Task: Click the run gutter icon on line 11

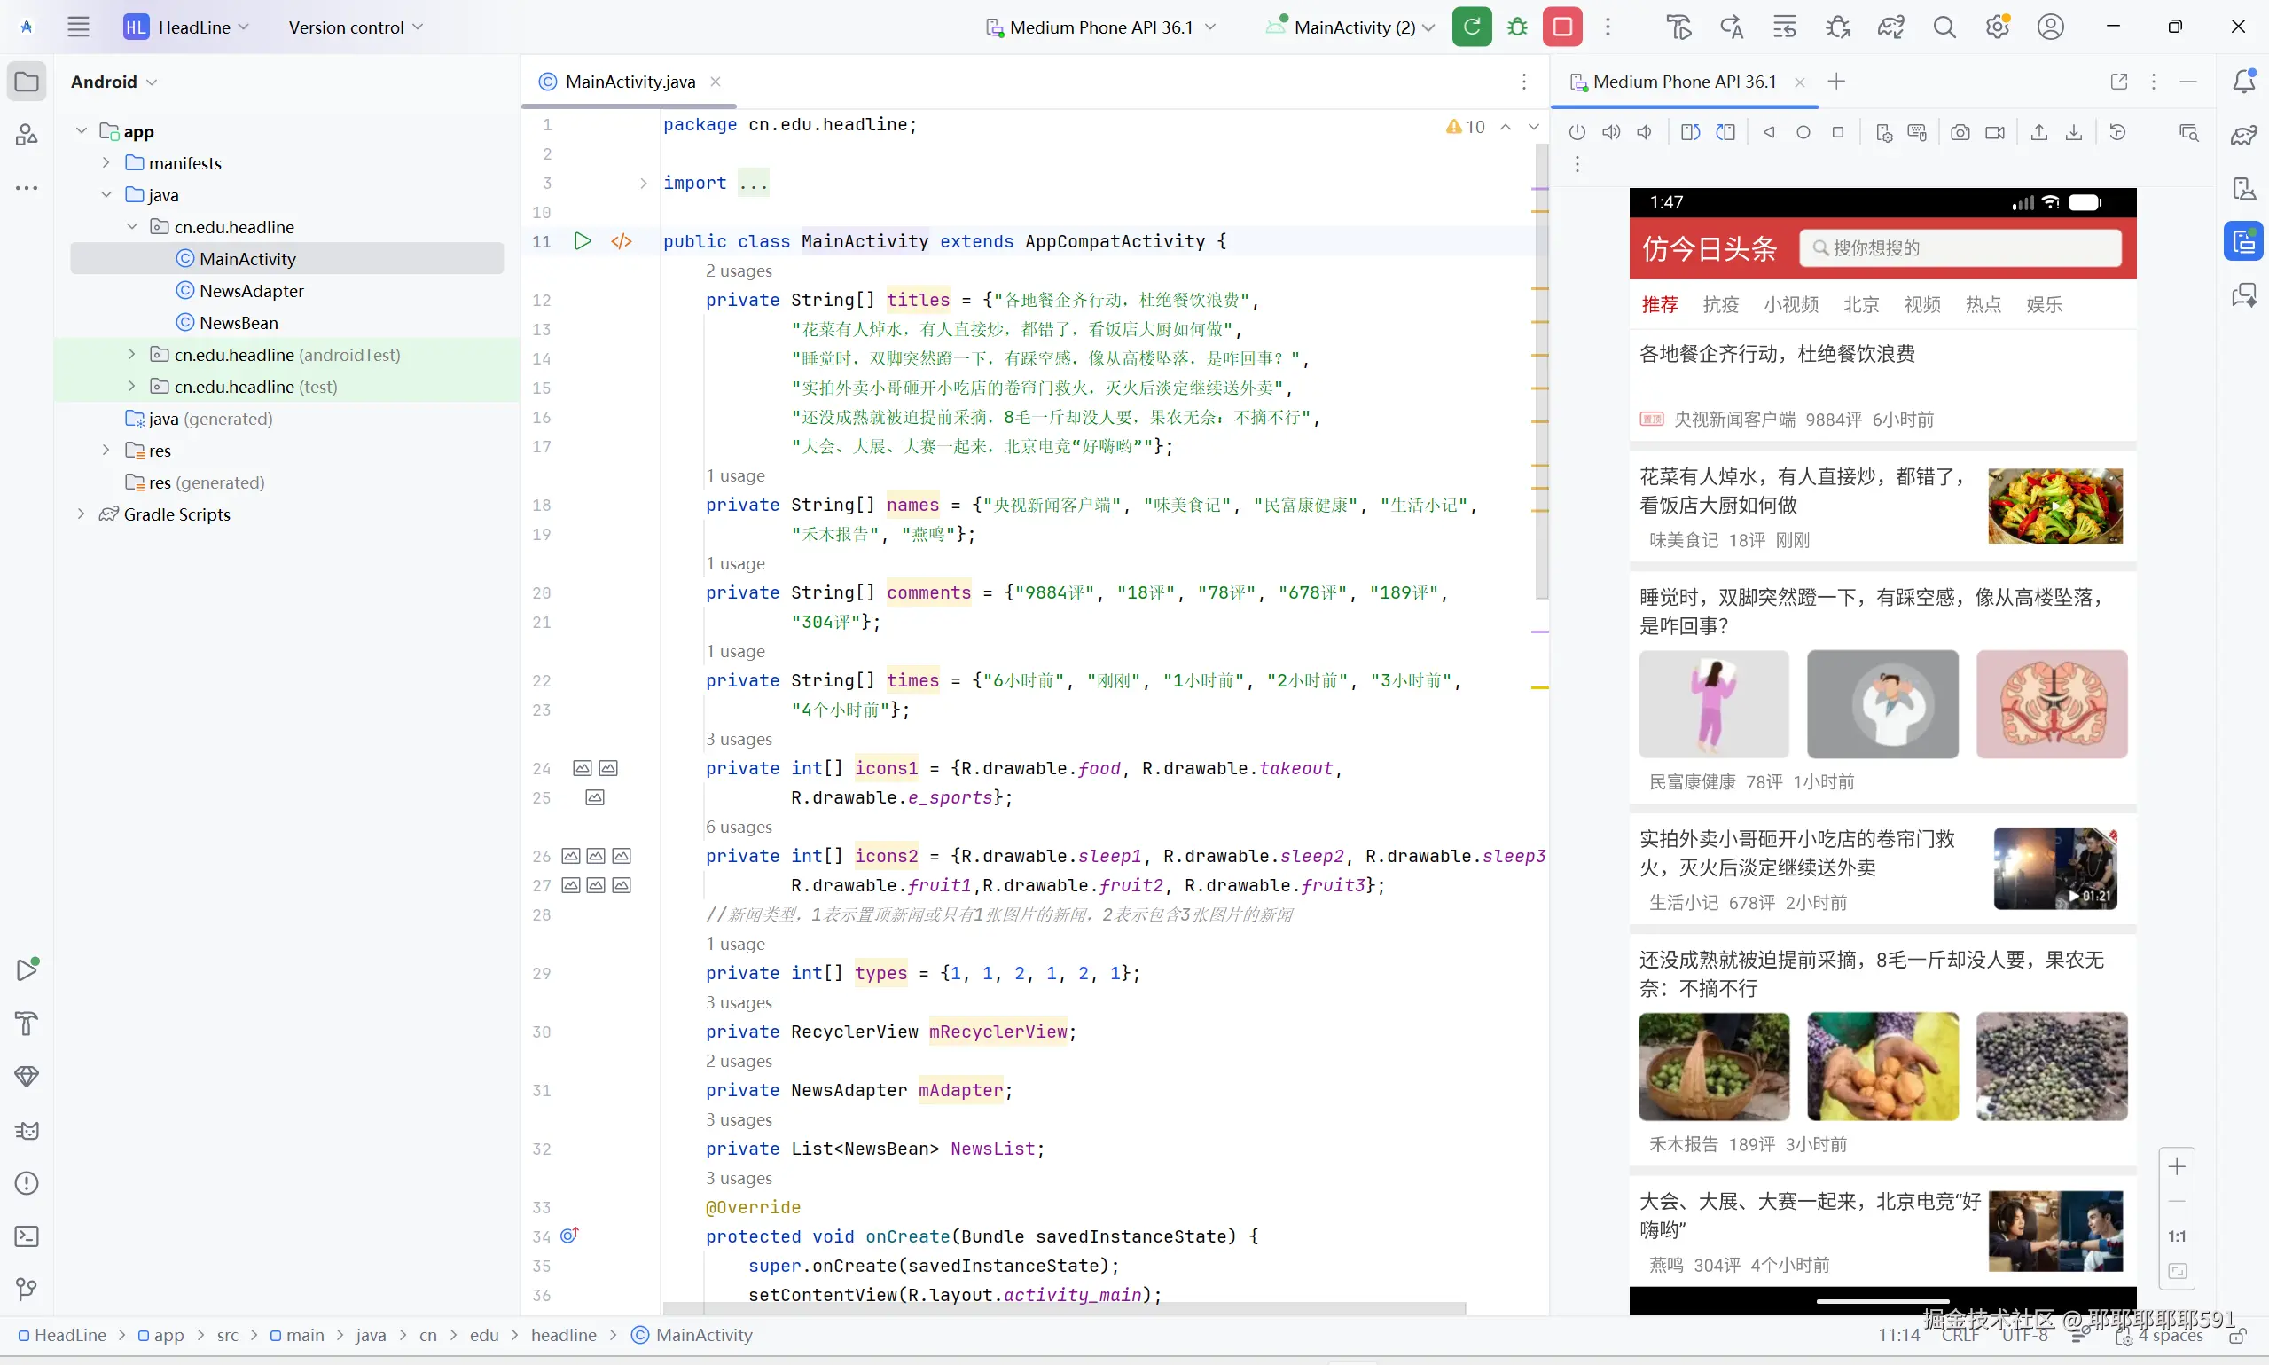Action: [582, 241]
